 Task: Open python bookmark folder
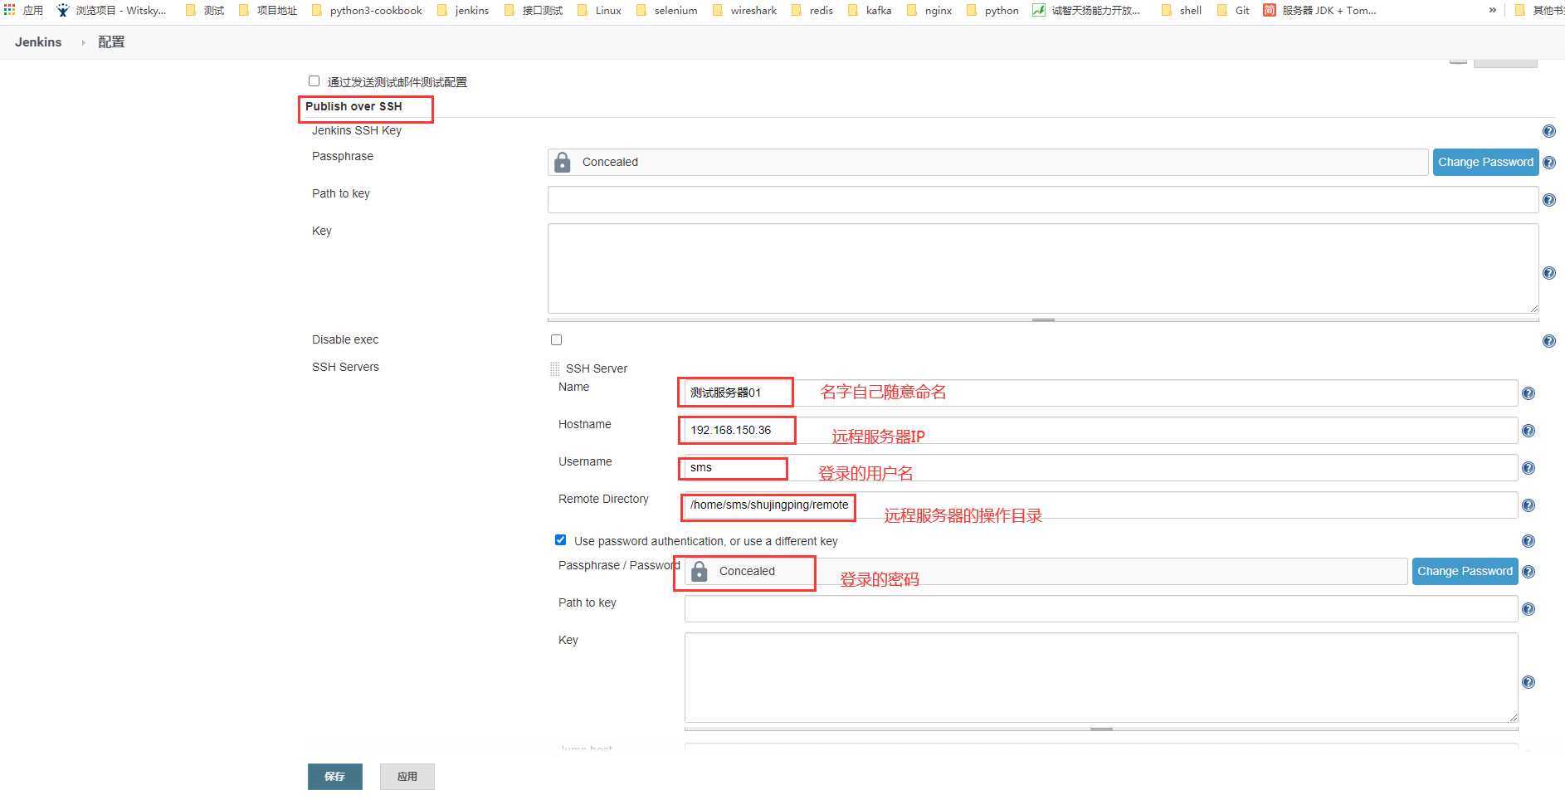coord(992,10)
